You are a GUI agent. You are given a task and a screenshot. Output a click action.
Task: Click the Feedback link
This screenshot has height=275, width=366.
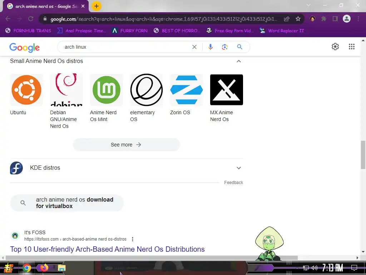(x=233, y=182)
